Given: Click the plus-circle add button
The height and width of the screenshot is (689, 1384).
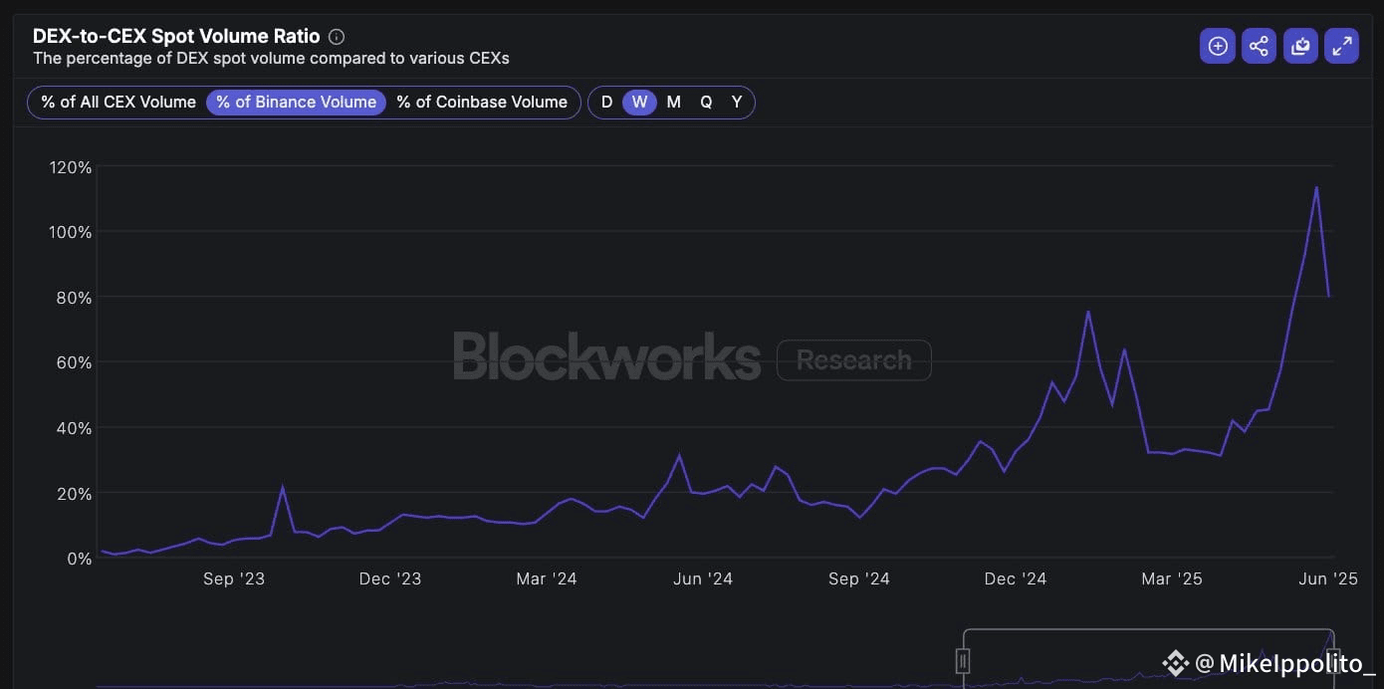Looking at the screenshot, I should [x=1217, y=46].
